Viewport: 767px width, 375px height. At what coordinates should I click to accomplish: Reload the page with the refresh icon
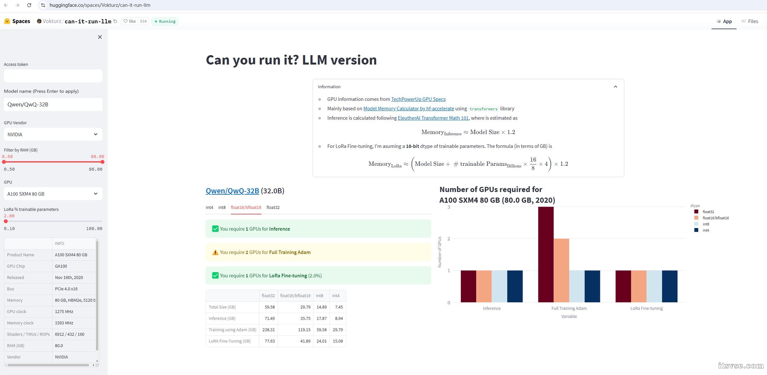[x=29, y=5]
